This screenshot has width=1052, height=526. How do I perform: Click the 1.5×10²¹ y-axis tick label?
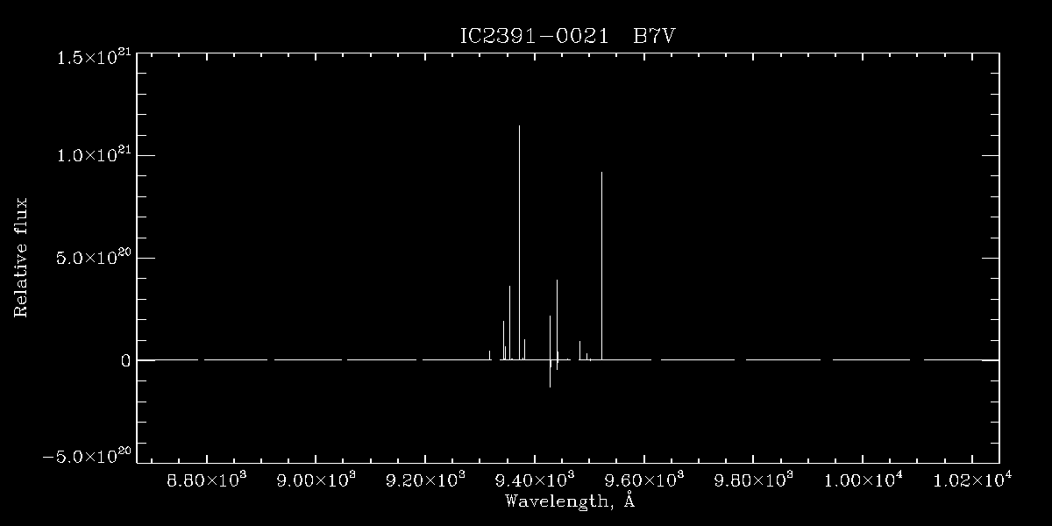click(95, 56)
